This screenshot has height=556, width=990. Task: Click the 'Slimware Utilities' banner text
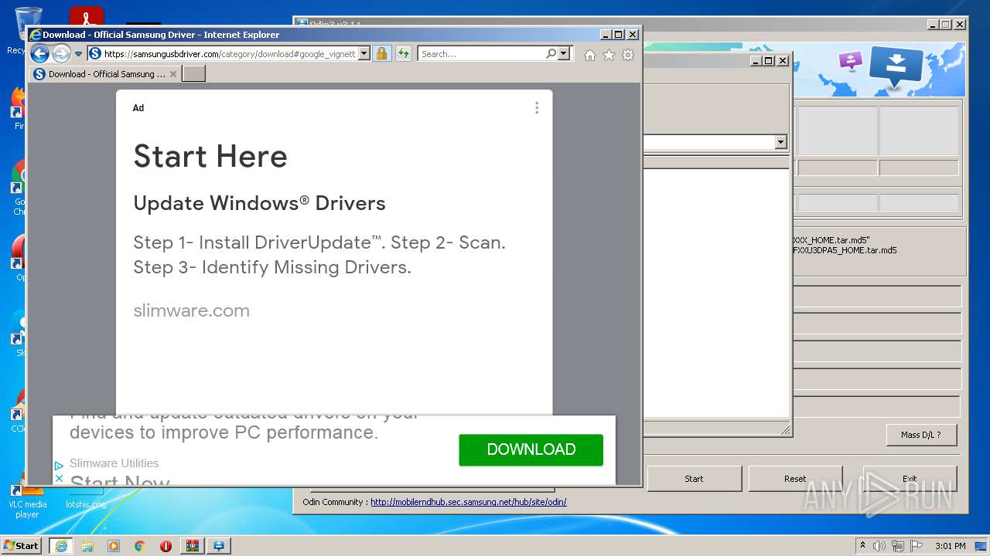[x=114, y=463]
